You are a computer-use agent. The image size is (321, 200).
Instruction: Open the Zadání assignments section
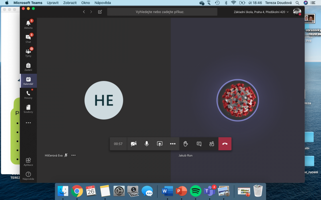tap(28, 67)
